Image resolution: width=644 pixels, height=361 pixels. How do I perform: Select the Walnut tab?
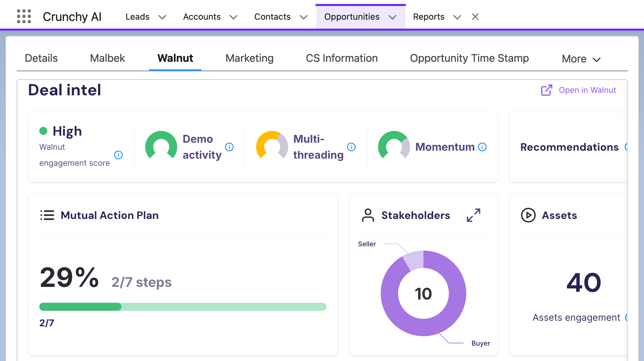tap(175, 58)
